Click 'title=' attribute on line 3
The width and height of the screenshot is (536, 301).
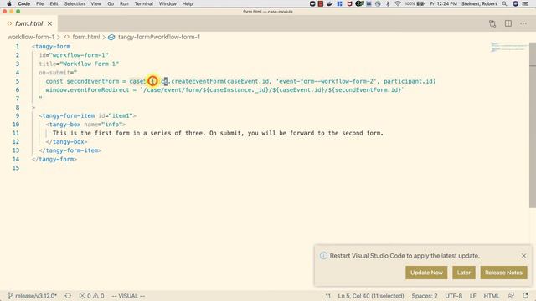(49, 64)
